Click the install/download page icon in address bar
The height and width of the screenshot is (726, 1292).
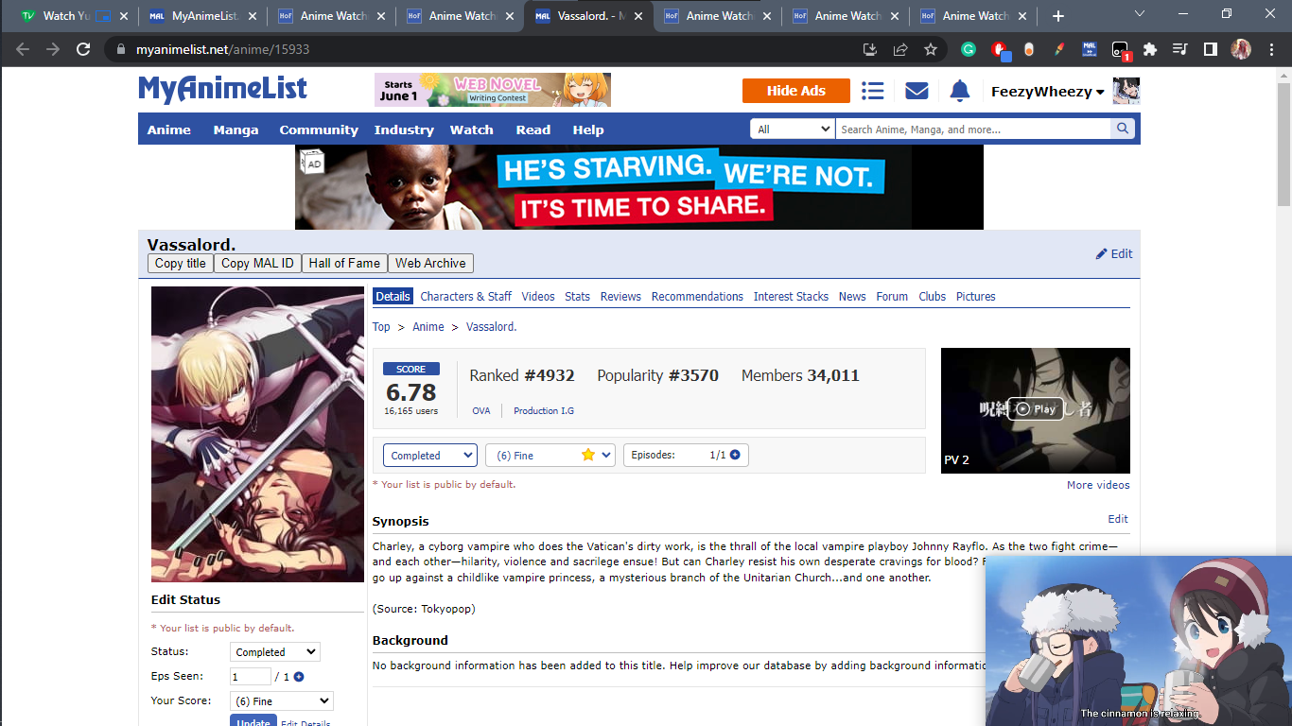tap(870, 49)
